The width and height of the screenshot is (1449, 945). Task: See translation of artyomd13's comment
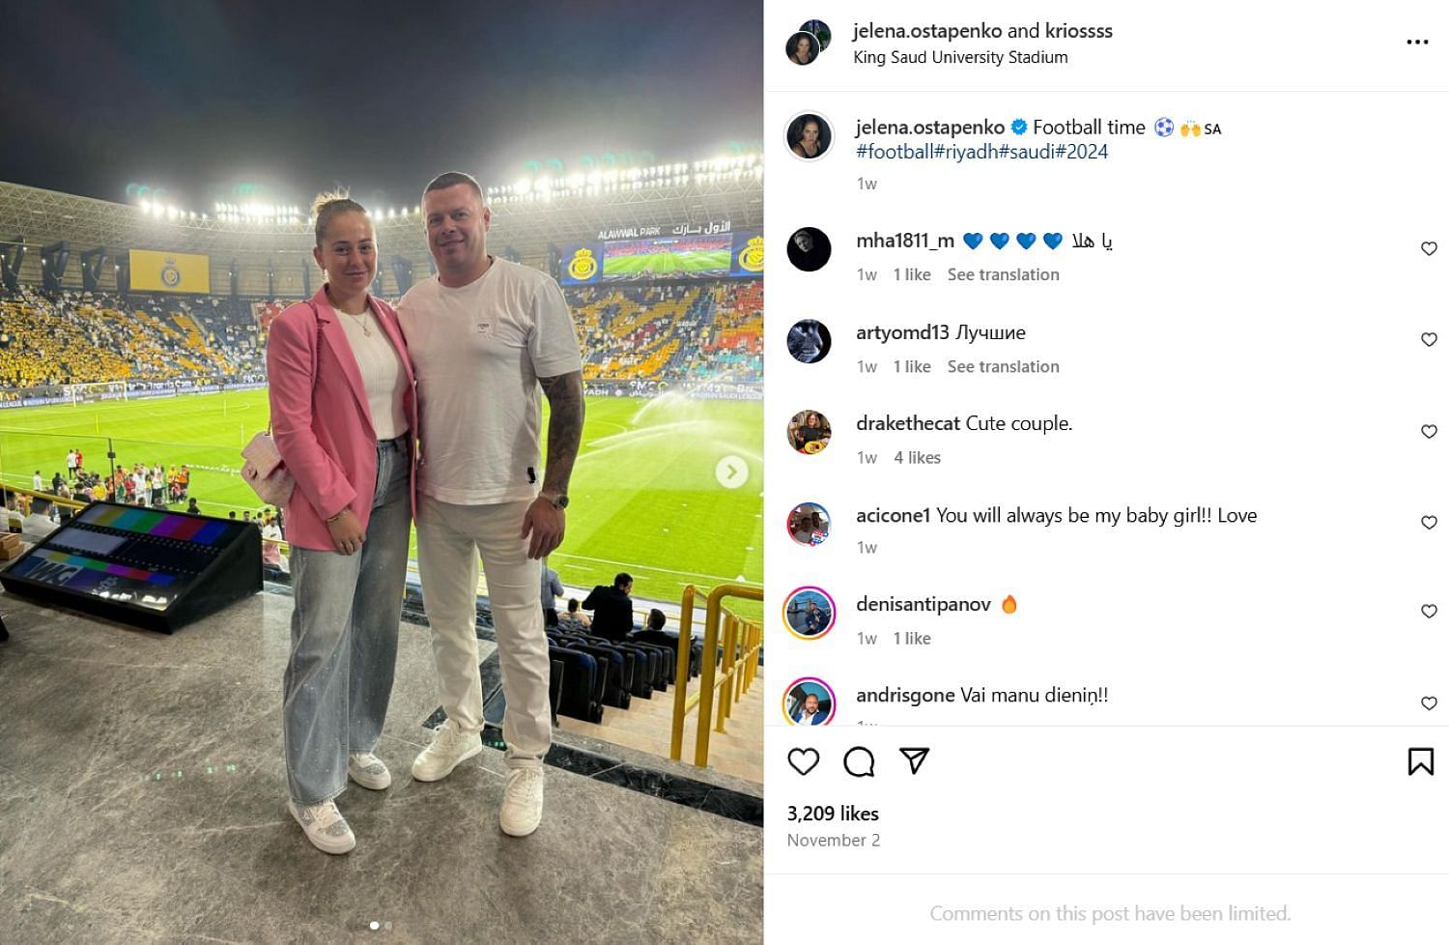(1003, 366)
